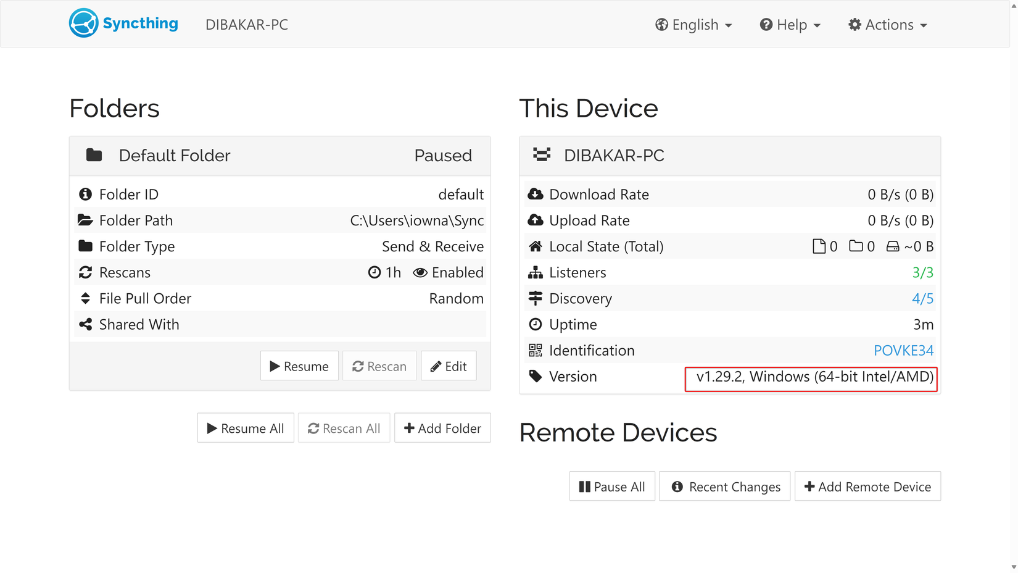Click the Version tag icon

pyautogui.click(x=535, y=376)
